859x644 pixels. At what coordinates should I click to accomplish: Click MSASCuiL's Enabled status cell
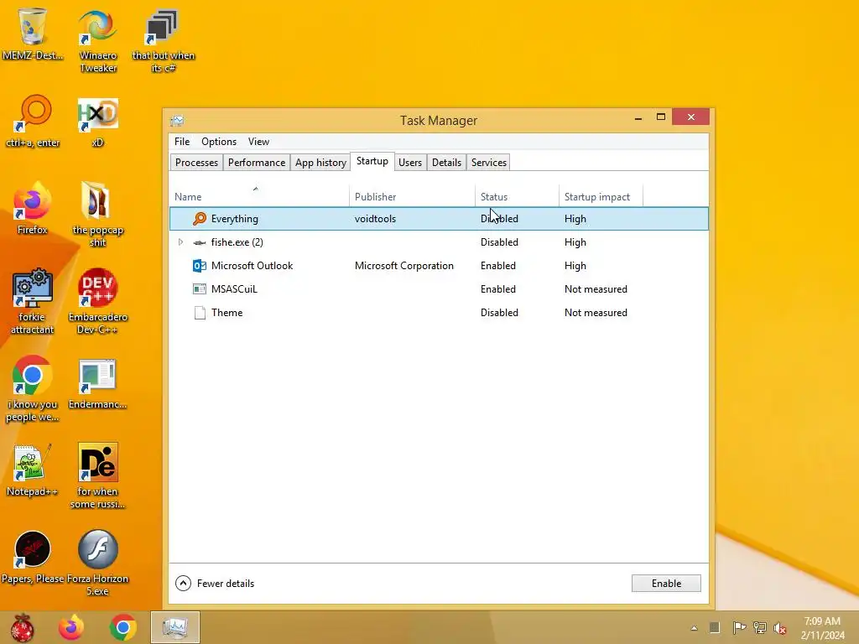tap(498, 289)
